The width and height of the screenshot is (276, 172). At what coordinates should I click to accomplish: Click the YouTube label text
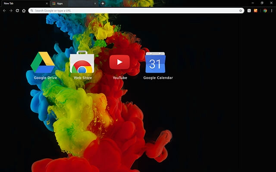coord(120,78)
